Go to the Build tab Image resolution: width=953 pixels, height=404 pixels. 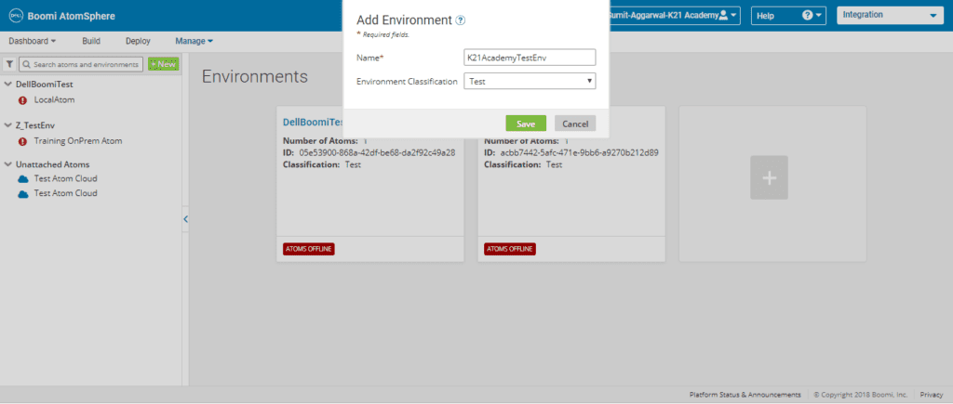91,41
